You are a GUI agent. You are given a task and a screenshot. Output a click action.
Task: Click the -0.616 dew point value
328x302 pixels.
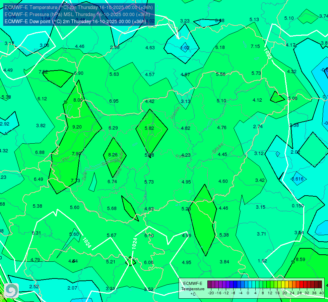(297, 179)
